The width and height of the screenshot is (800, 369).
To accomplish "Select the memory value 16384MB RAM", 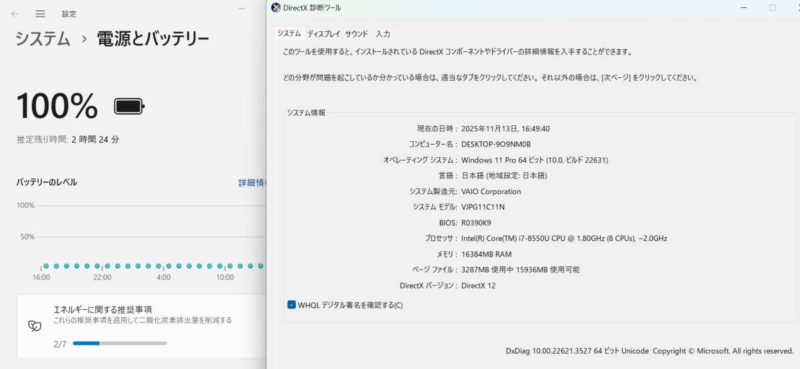I will point(487,254).
